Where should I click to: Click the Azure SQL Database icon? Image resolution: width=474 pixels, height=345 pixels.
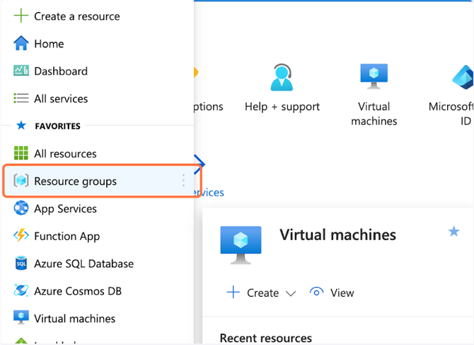pyautogui.click(x=21, y=264)
